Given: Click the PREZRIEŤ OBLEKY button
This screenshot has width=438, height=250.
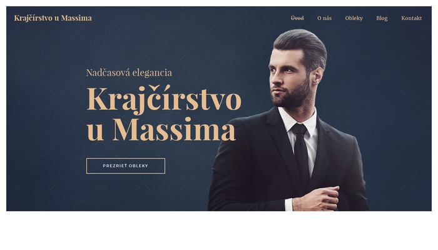Looking at the screenshot, I should [126, 166].
